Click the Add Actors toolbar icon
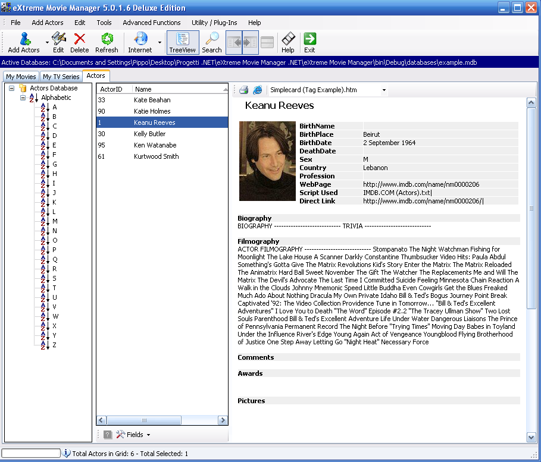Image resolution: width=541 pixels, height=462 pixels. click(24, 39)
